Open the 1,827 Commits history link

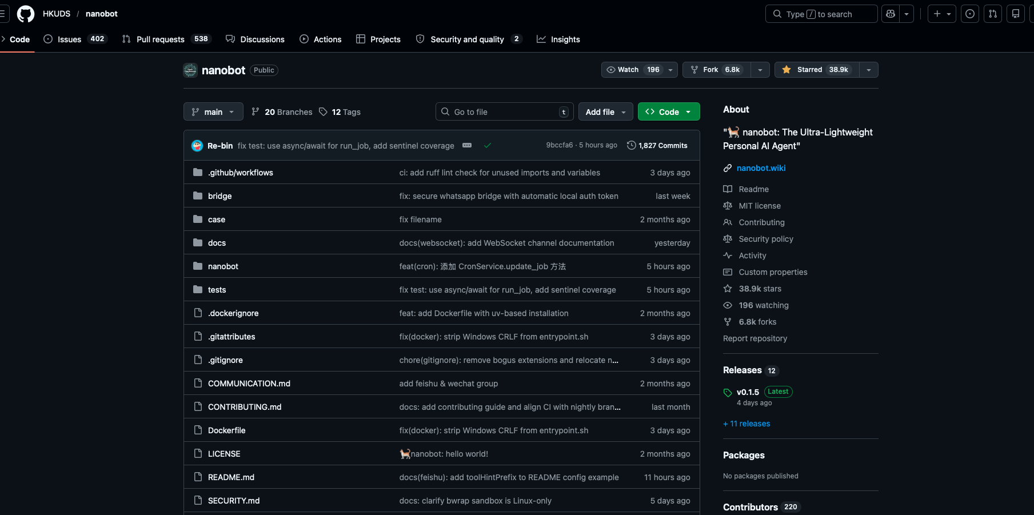pos(657,146)
